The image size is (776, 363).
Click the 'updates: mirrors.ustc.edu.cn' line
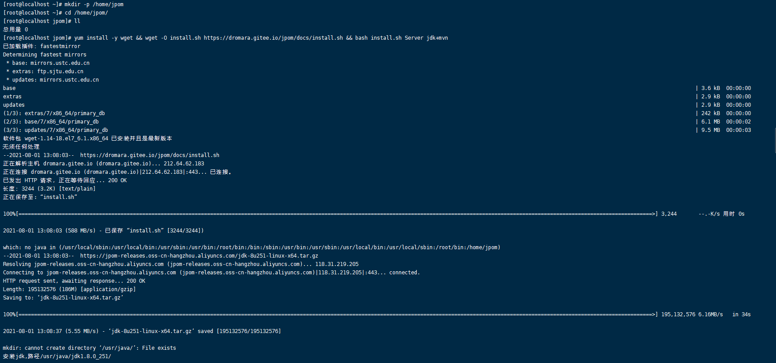[x=53, y=80]
